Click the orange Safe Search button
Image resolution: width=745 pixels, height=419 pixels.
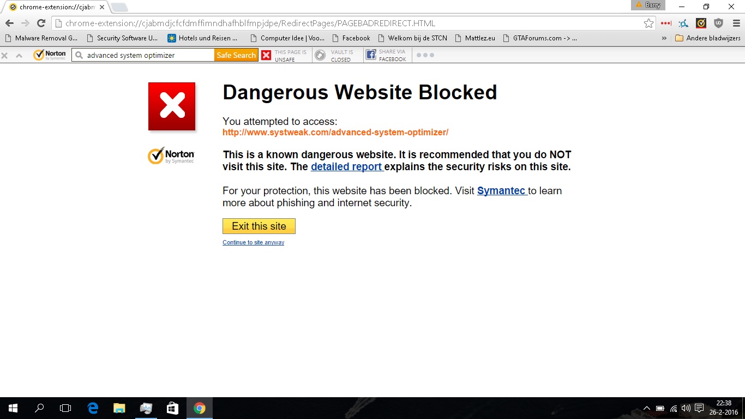[236, 55]
